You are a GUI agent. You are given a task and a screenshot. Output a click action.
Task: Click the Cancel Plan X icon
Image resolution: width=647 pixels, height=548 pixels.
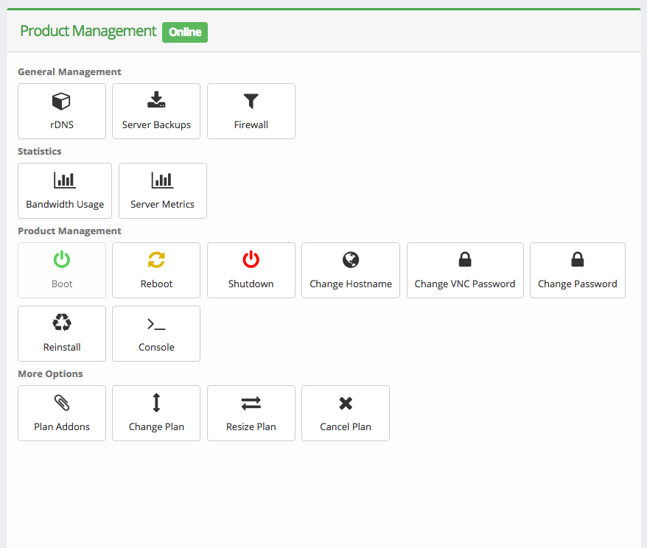click(346, 403)
